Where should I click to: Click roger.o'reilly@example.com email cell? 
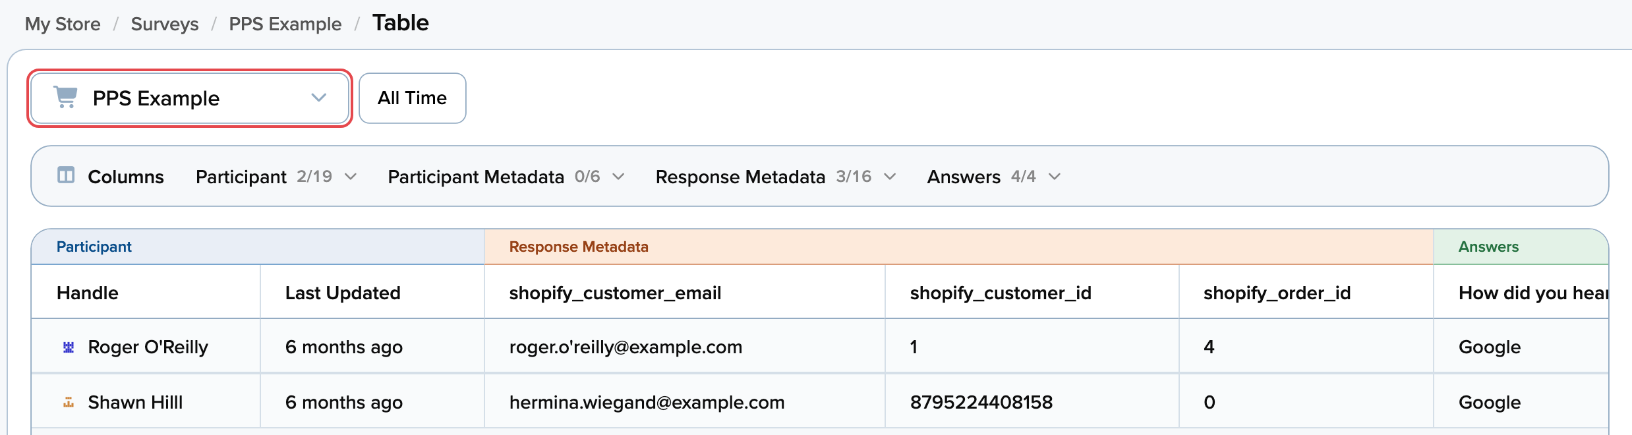tap(685, 347)
